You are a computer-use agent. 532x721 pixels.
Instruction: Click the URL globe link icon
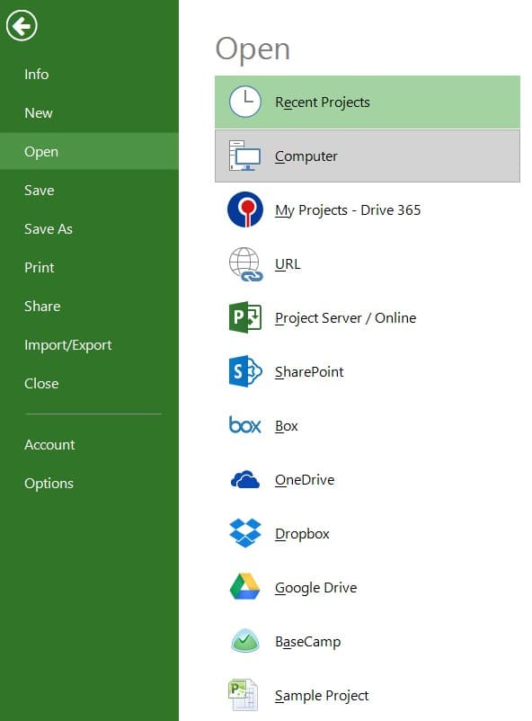245,264
